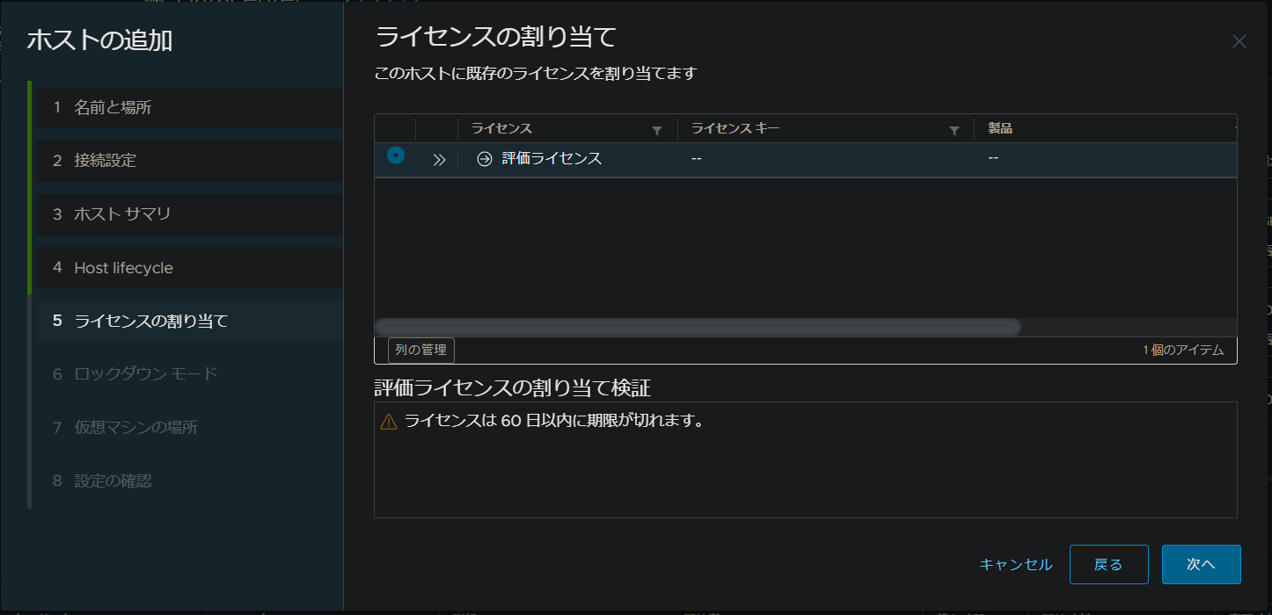1272x615 pixels.
Task: Click the 次へ button to continue
Action: [x=1201, y=565]
